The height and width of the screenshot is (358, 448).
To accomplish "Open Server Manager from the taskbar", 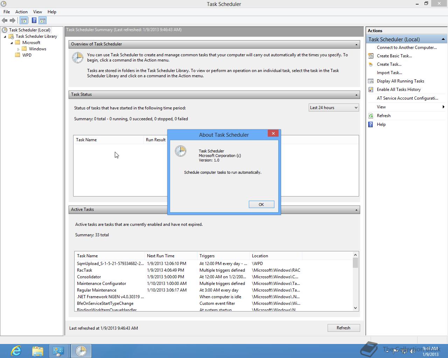I will [58, 351].
